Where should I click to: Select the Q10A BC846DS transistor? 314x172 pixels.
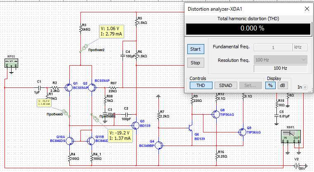69,141
